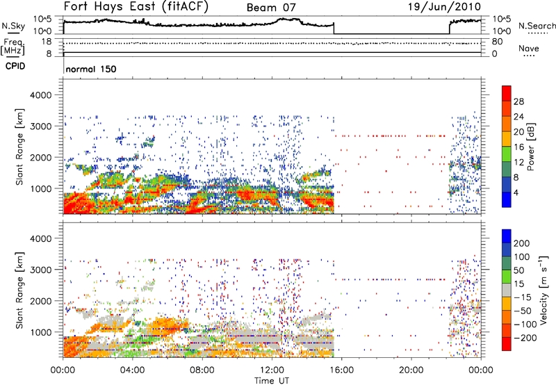Screen dimensions: 556x385
Task: Click the '4000' tick on power panel axis
Action: pos(41,95)
